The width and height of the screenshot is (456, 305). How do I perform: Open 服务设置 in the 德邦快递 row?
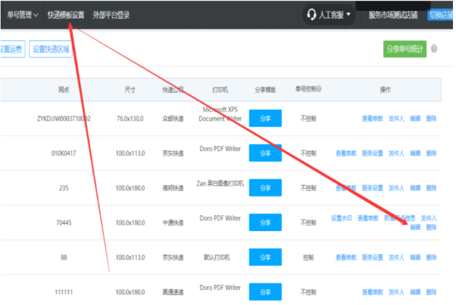point(372,188)
